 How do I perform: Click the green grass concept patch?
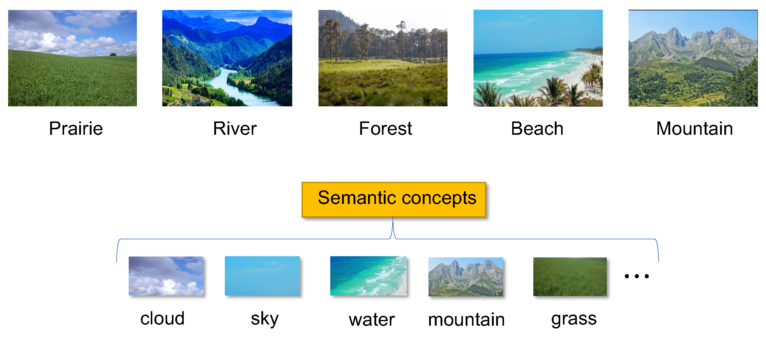click(x=570, y=277)
